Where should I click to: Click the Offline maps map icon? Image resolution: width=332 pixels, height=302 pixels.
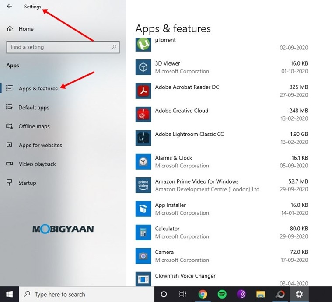(x=9, y=126)
